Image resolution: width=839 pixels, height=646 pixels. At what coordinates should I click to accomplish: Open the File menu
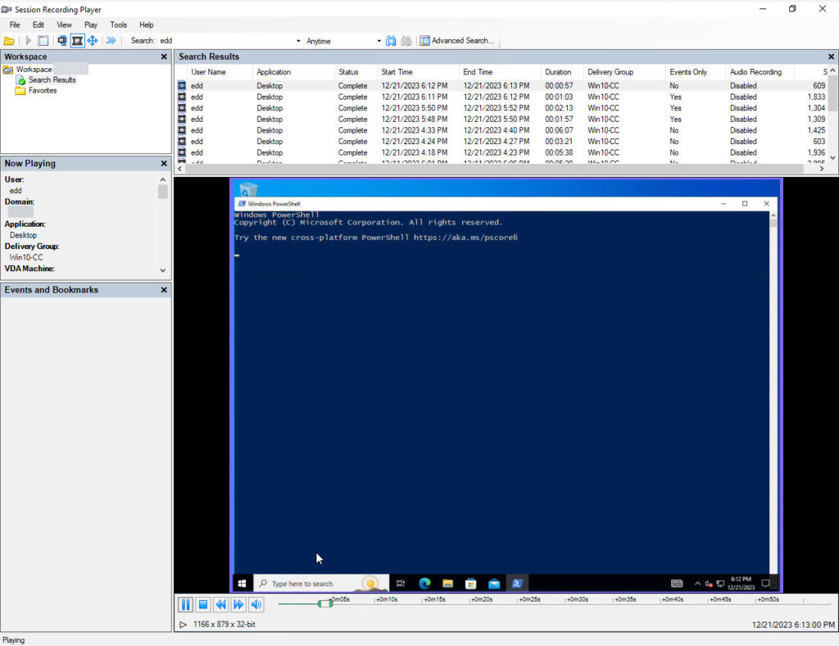(x=15, y=25)
